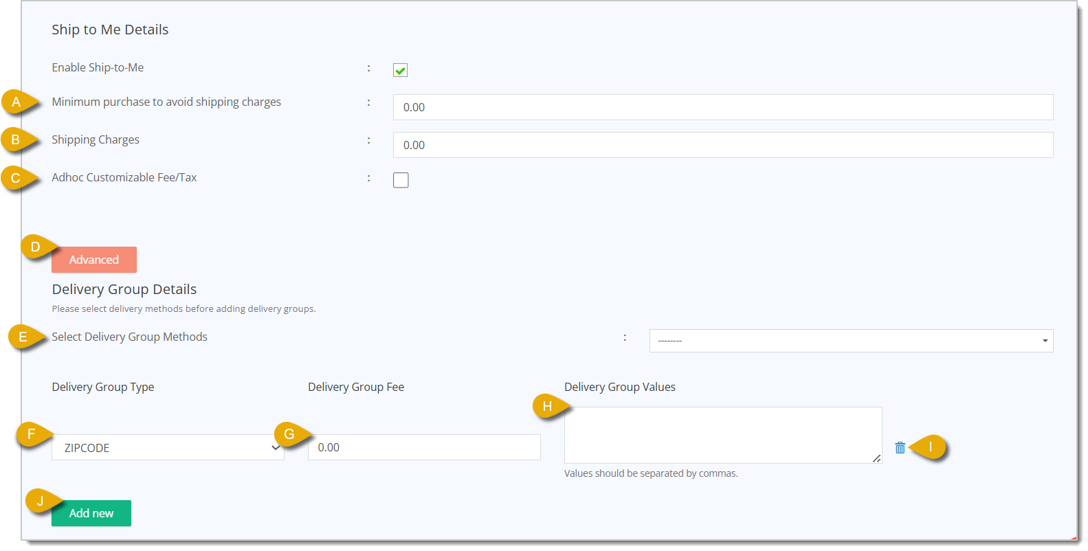Image resolution: width=1088 pixels, height=551 pixels.
Task: Expand the ZIPCODE delivery group type dropdown
Action: [168, 447]
